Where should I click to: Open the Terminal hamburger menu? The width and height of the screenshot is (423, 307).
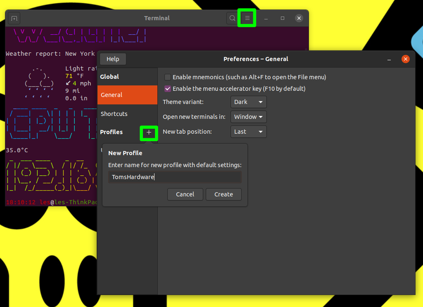(x=247, y=18)
